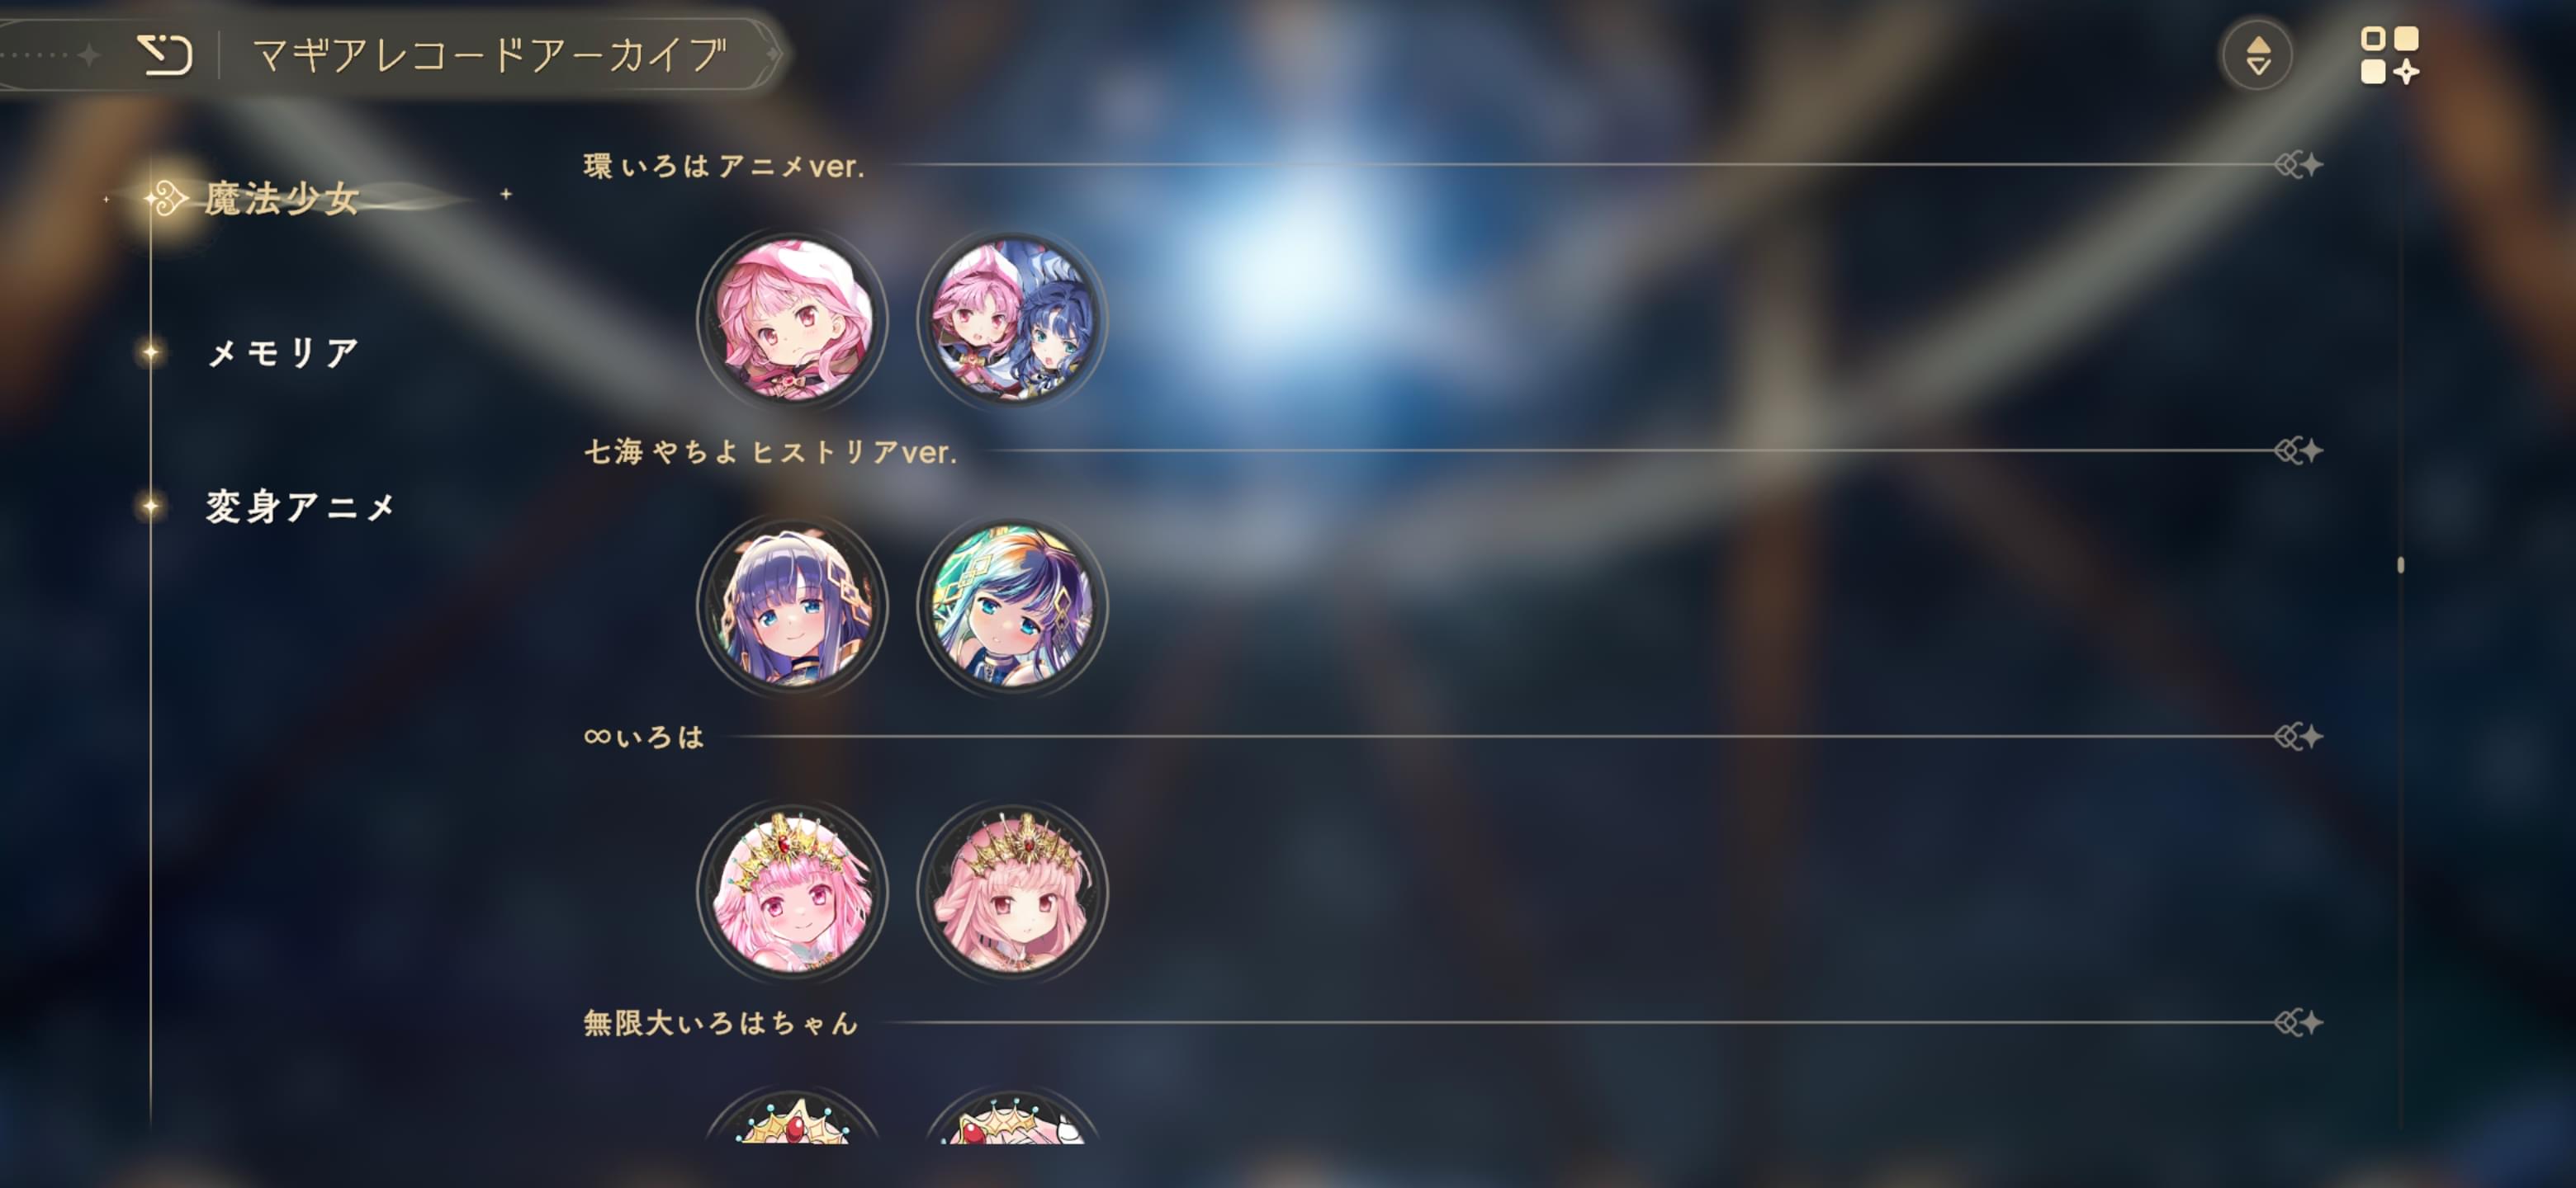Select first ∞いろは crowned portrait
The height and width of the screenshot is (1188, 2576).
(792, 891)
